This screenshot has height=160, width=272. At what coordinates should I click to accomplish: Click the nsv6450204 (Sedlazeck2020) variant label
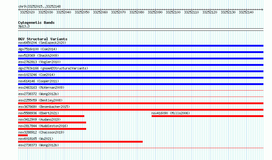[42, 43]
